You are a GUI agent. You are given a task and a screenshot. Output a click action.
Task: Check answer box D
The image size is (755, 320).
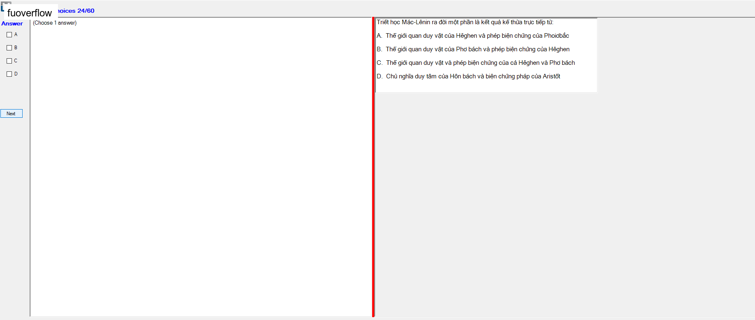coord(9,74)
